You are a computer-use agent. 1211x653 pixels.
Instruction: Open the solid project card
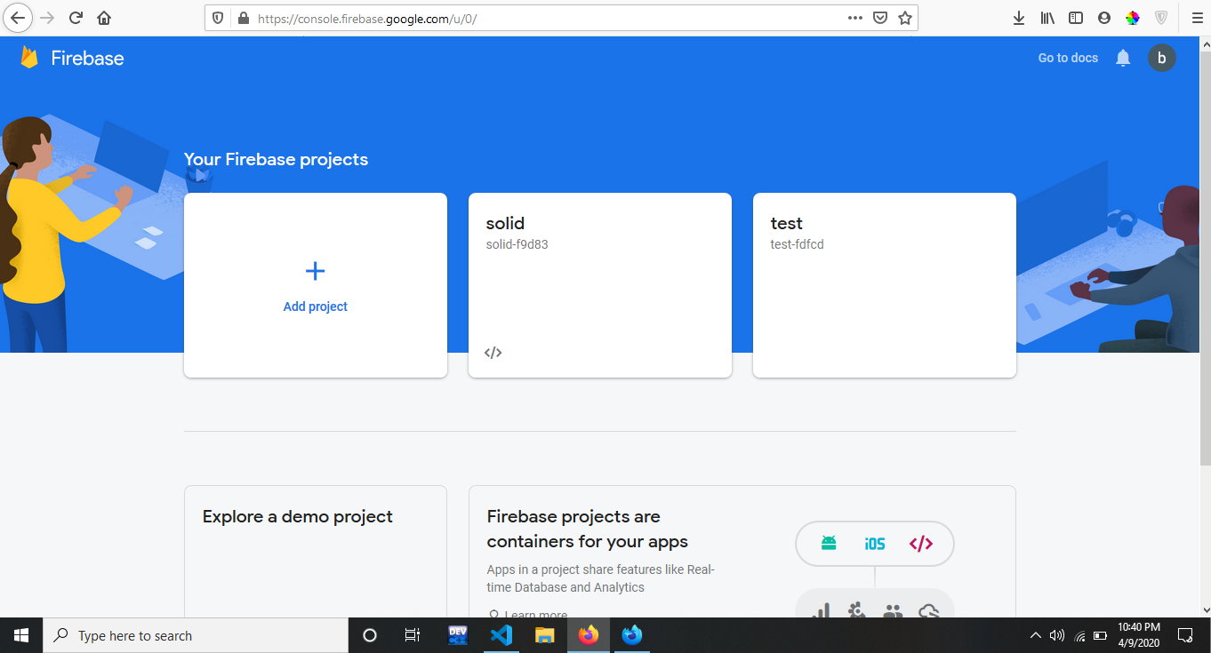coord(599,284)
